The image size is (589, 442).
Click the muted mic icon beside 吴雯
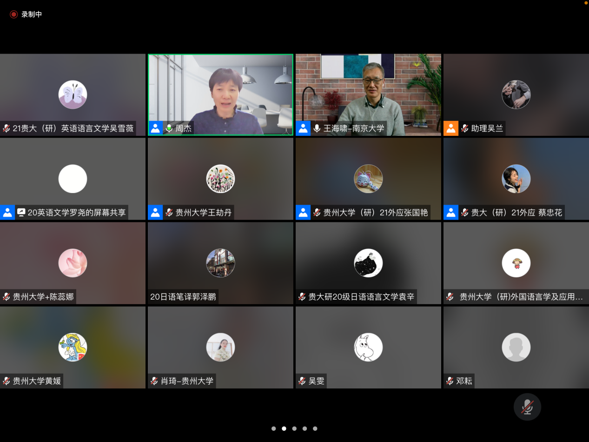coord(302,381)
